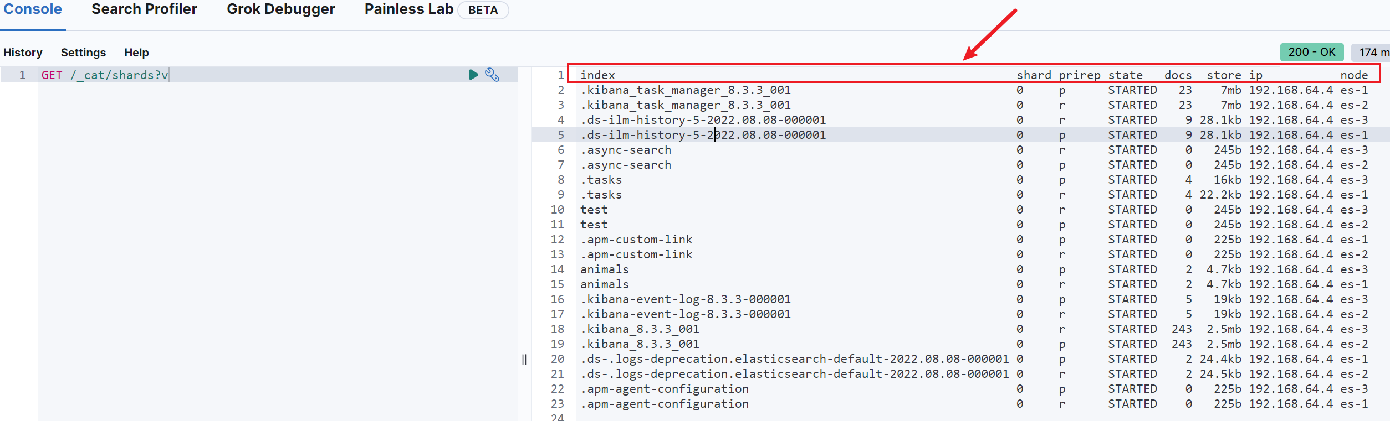Click line number 1 in request editor gutter
1390x421 pixels.
tap(22, 75)
